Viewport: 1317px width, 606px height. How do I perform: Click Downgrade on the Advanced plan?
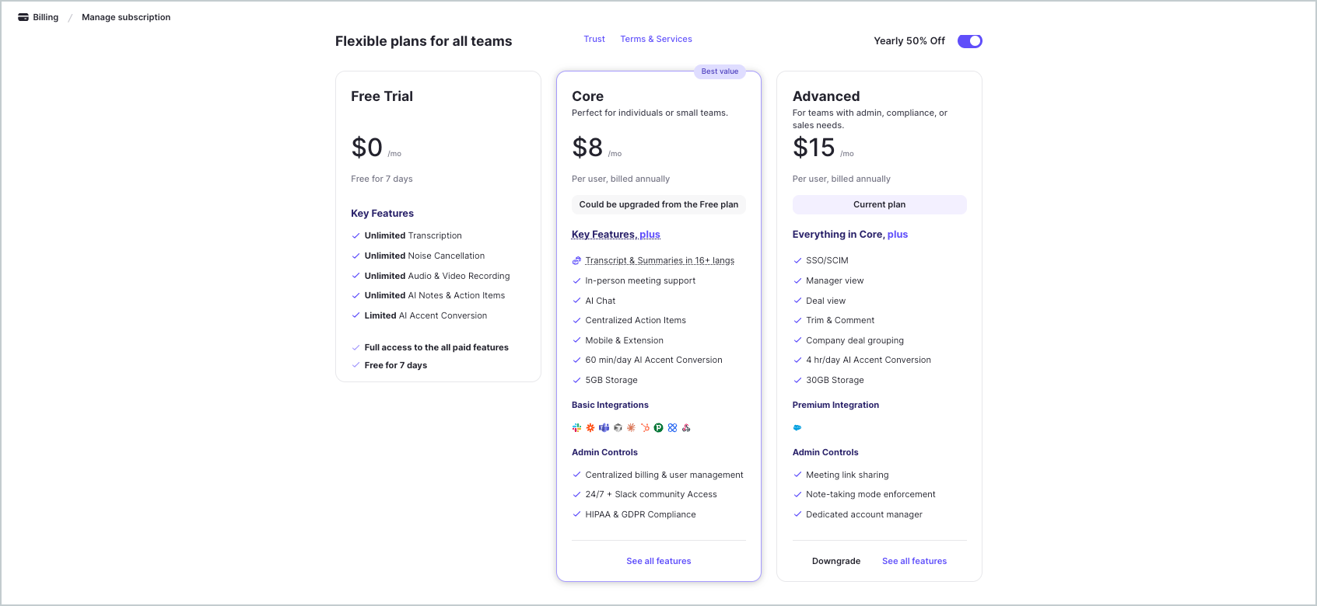point(836,561)
